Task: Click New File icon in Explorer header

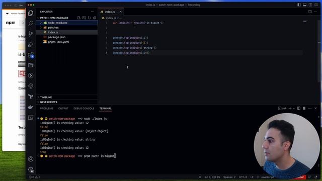Action: [79, 18]
